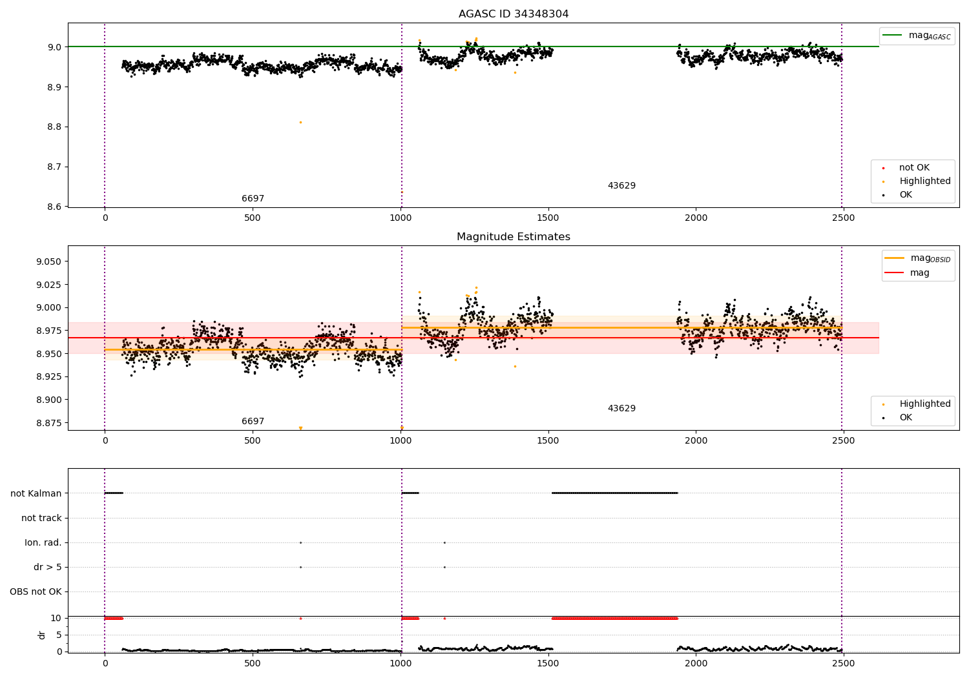Image resolution: width=969 pixels, height=678 pixels.
Task: Click the '8.8' y-tick on top plot
Action: [54, 127]
